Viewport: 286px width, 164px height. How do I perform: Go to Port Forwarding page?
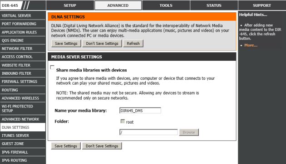click(x=23, y=24)
